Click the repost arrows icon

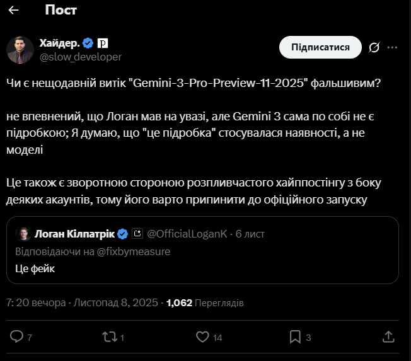[x=110, y=336]
